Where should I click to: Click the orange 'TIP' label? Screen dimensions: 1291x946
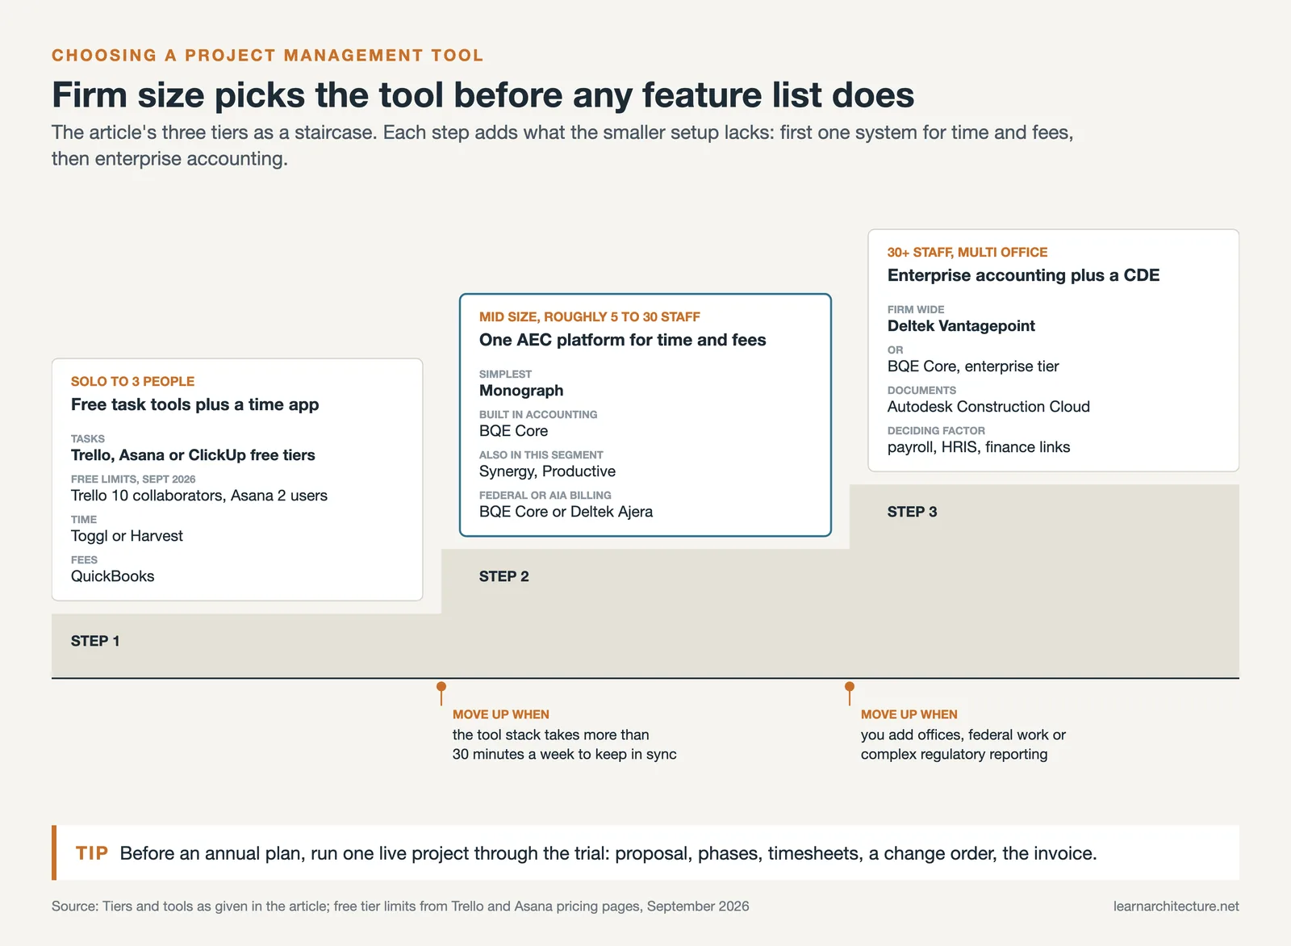point(92,853)
